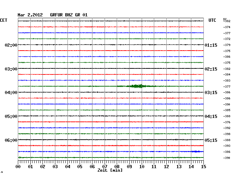Click minute tick label "03"

click(55, 166)
